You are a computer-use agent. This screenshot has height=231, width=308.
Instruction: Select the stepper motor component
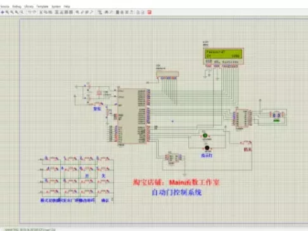point(277,115)
